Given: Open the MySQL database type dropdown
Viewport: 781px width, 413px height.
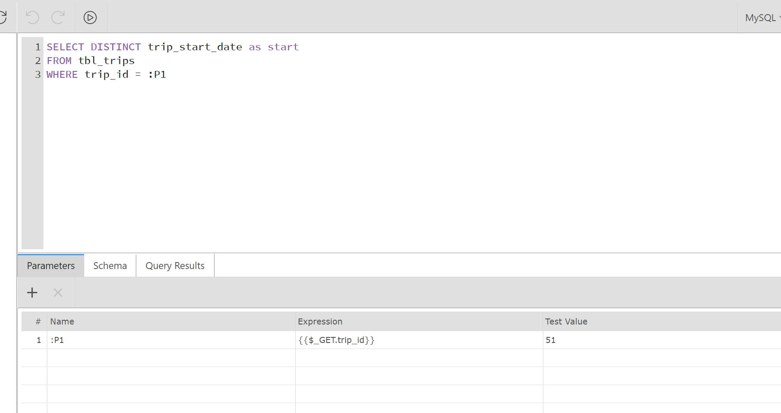Looking at the screenshot, I should click(x=761, y=18).
